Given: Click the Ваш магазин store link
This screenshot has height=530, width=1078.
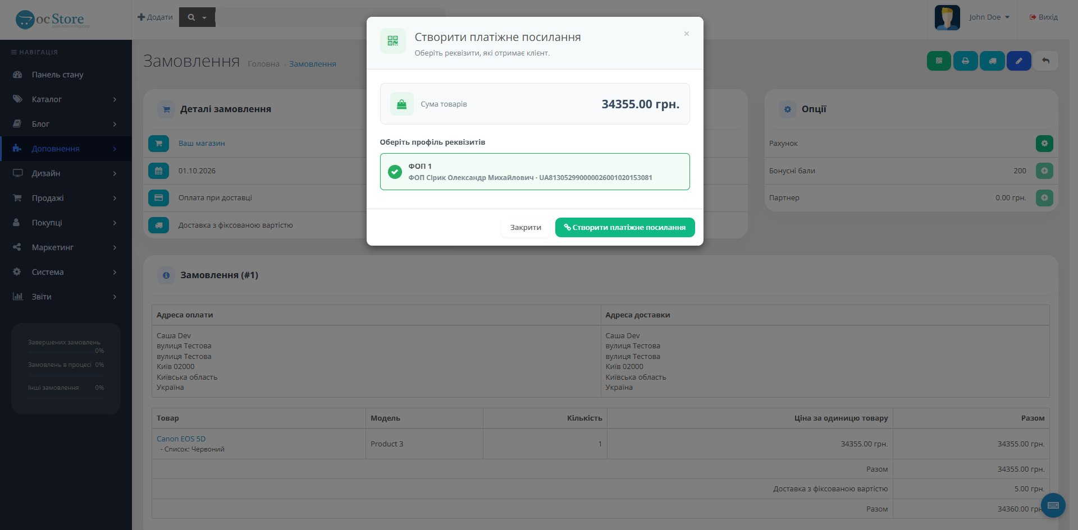Looking at the screenshot, I should coord(202,144).
